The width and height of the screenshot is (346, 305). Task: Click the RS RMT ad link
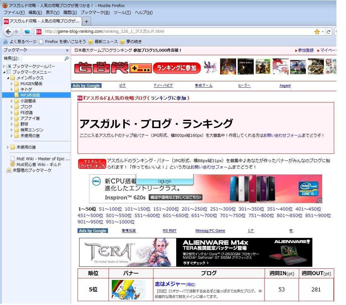click(170, 231)
